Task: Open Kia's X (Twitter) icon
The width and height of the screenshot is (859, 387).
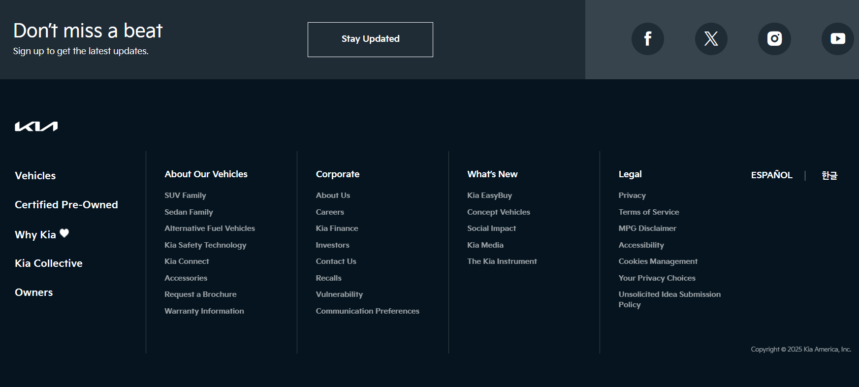Action: [x=711, y=39]
